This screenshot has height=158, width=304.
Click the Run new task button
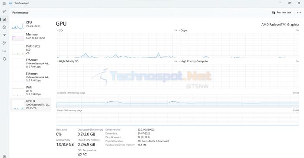(281, 13)
